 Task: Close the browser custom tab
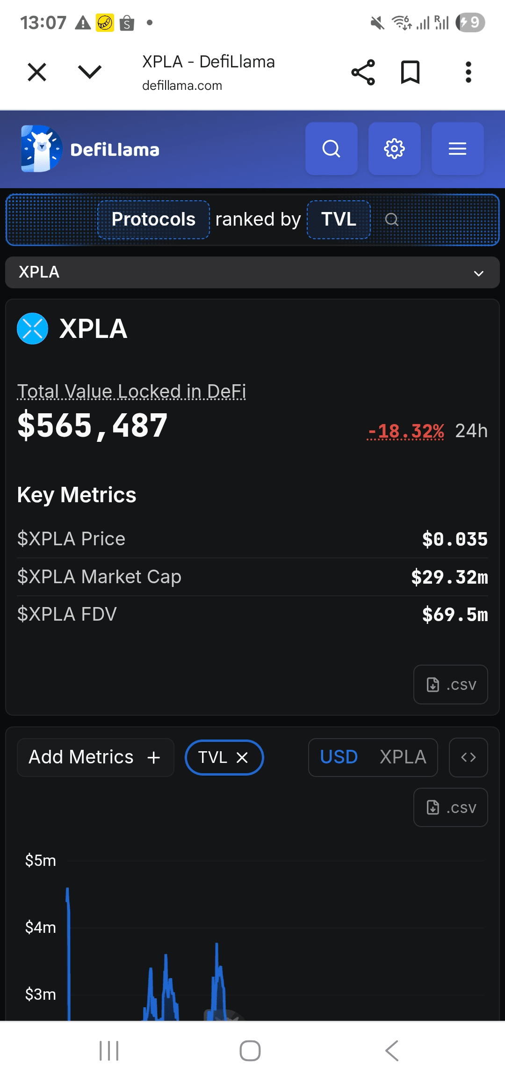coord(37,72)
